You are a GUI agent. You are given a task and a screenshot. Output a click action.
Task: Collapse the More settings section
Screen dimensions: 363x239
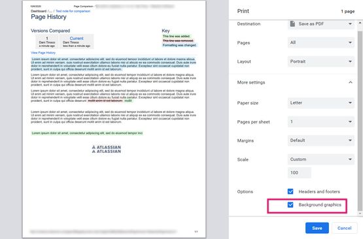pyautogui.click(x=351, y=82)
